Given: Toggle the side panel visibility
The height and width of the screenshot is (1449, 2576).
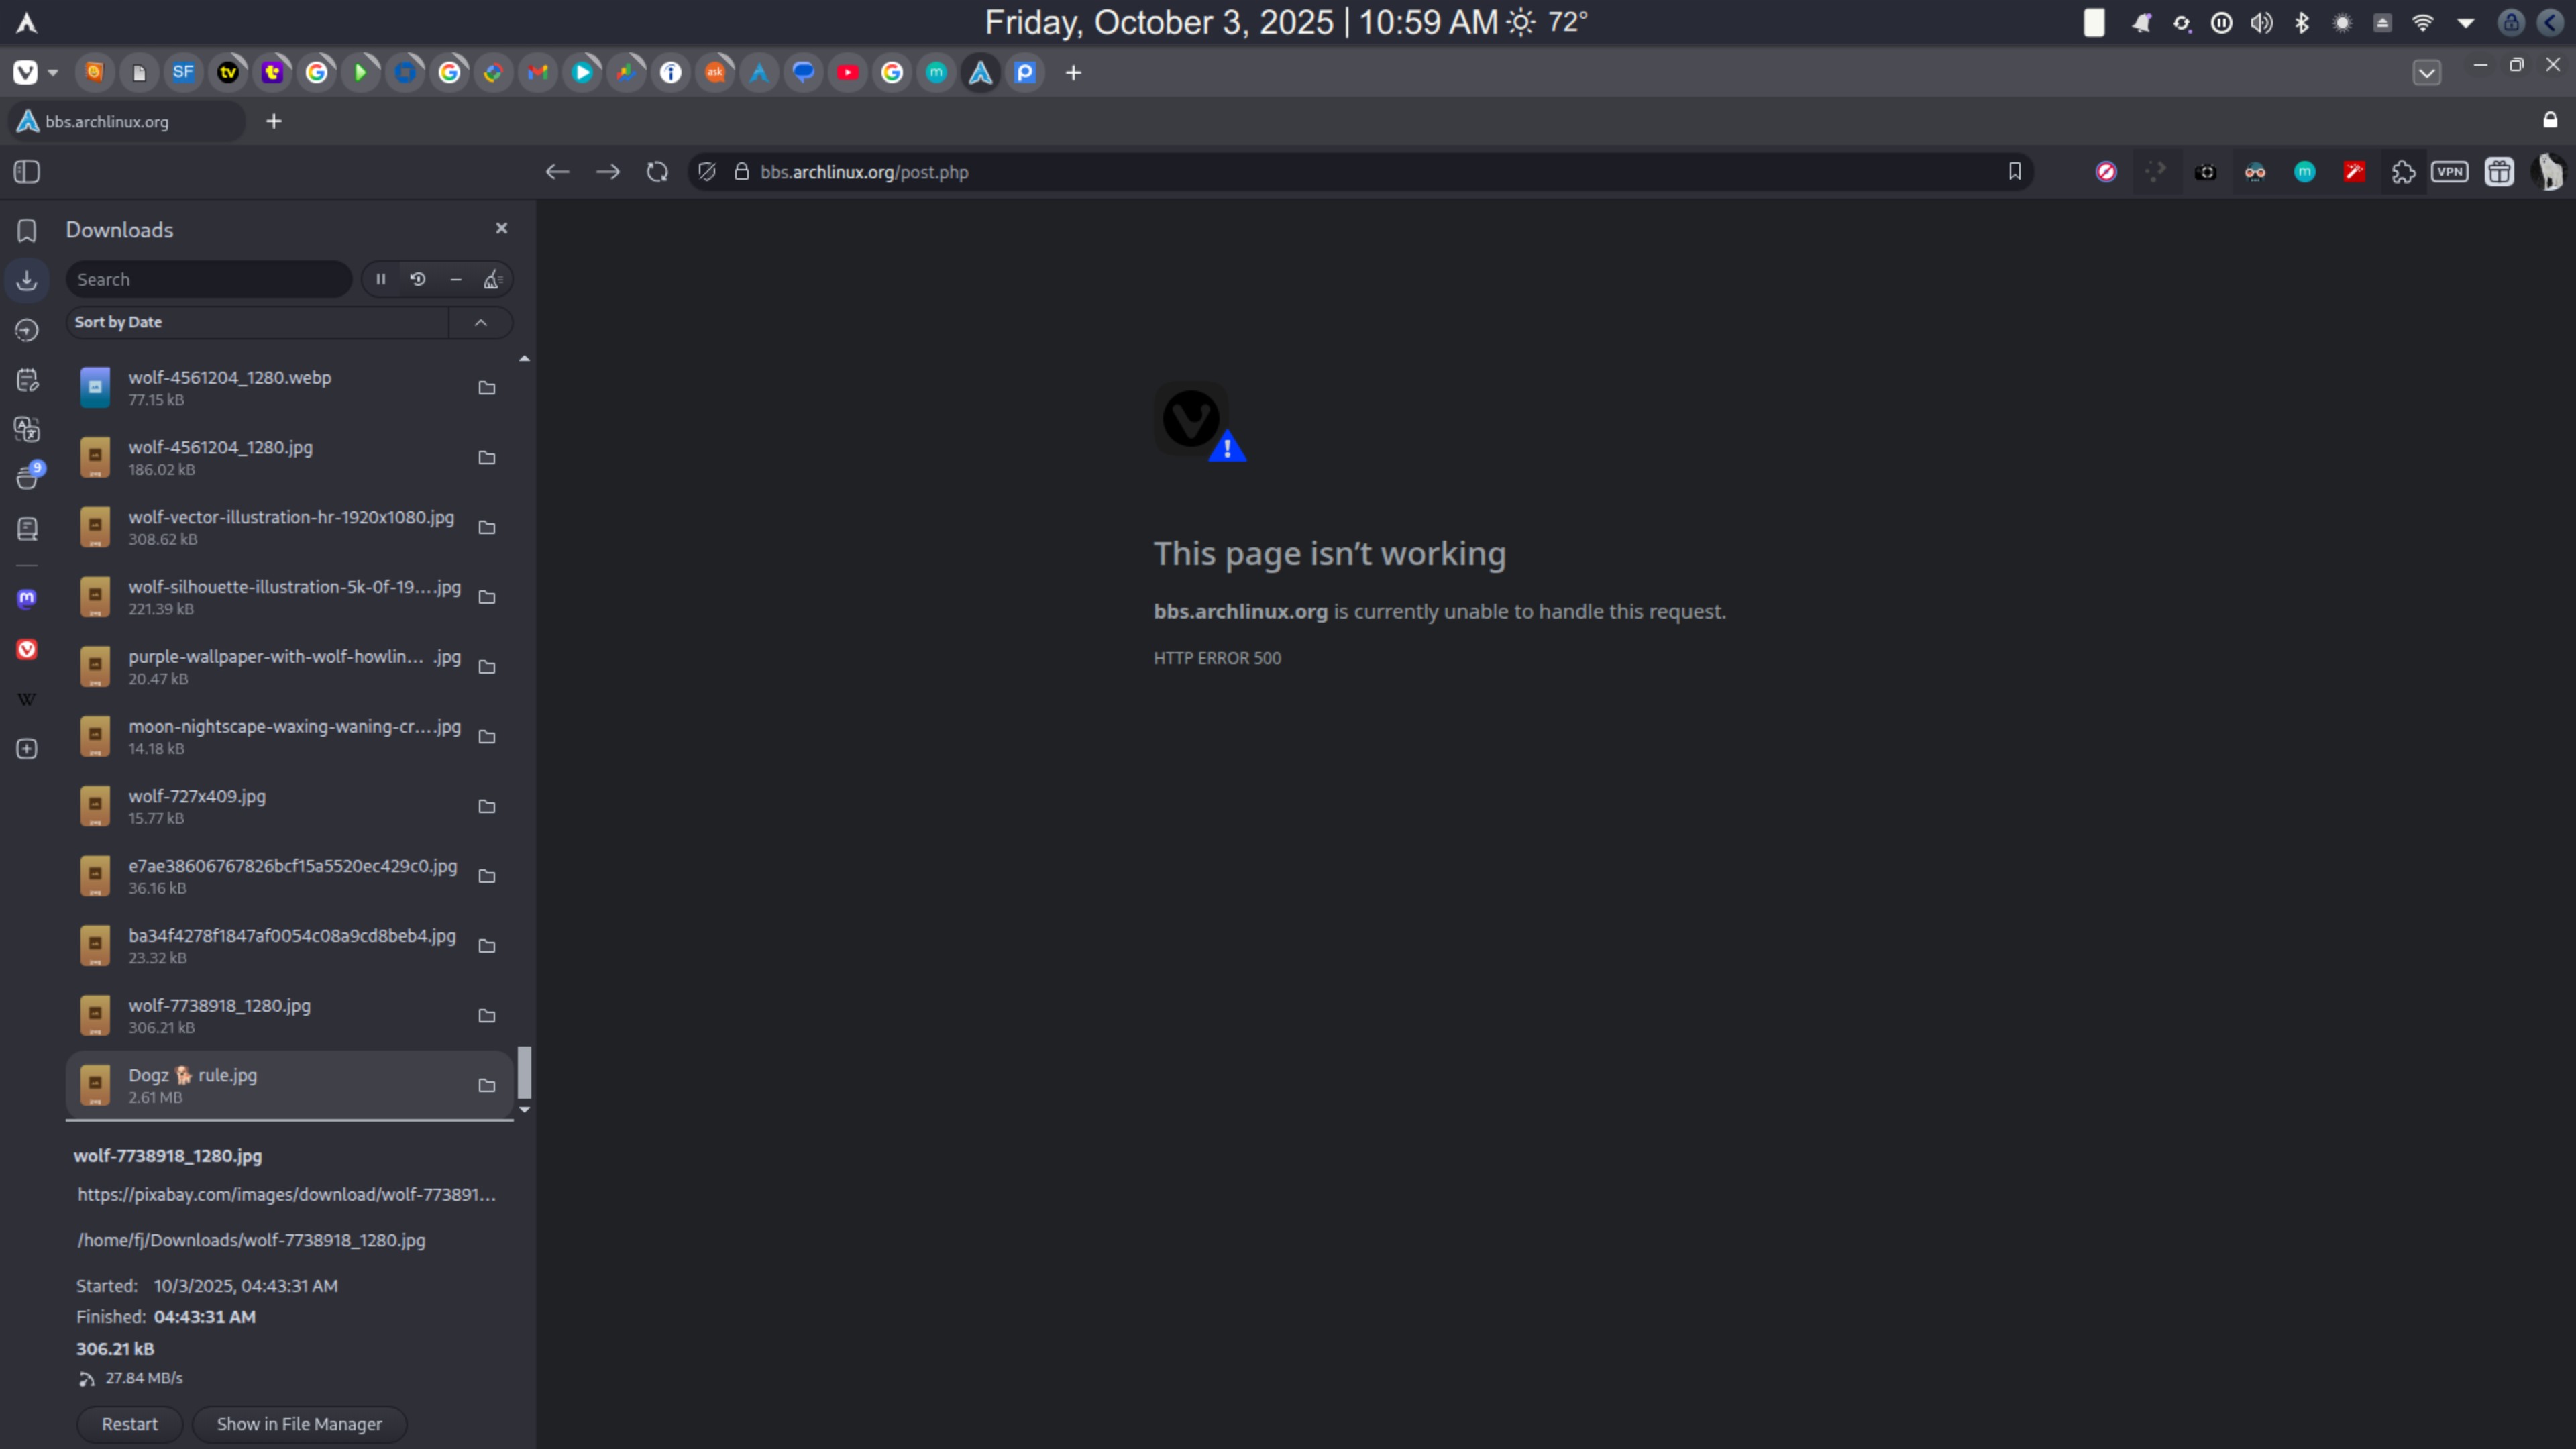Looking at the screenshot, I should coord(27,172).
